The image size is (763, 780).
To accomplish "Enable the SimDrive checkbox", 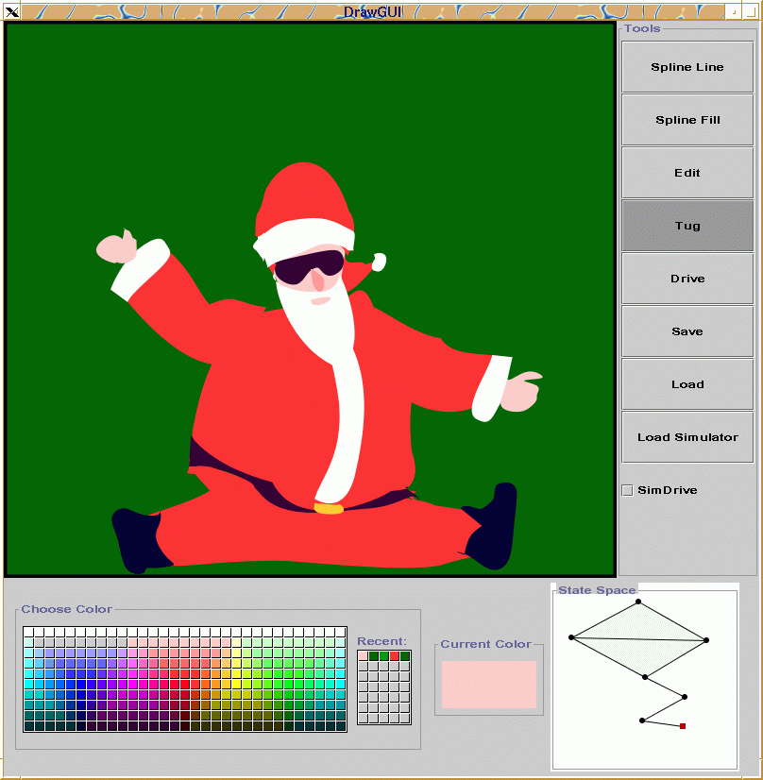I will [628, 490].
